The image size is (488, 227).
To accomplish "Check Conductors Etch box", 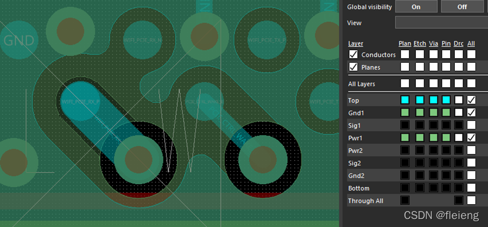I will pyautogui.click(x=419, y=54).
